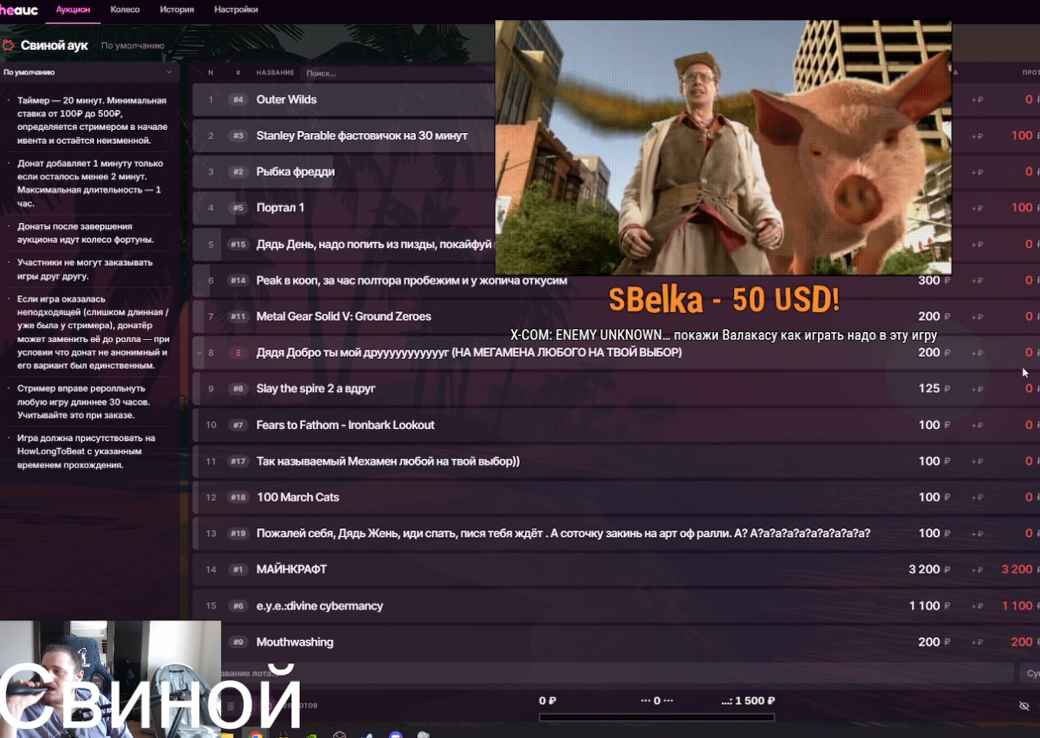1040x738 pixels.
Task: Click the streamer webcam thumbnail
Action: coord(111,680)
